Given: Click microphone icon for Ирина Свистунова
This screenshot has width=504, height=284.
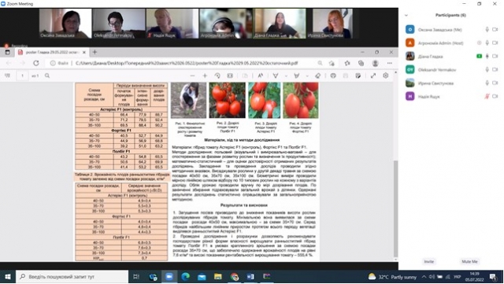Looking at the screenshot, I should click(487, 83).
